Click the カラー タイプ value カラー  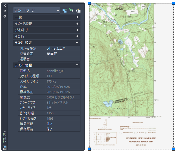(x=63, y=108)
